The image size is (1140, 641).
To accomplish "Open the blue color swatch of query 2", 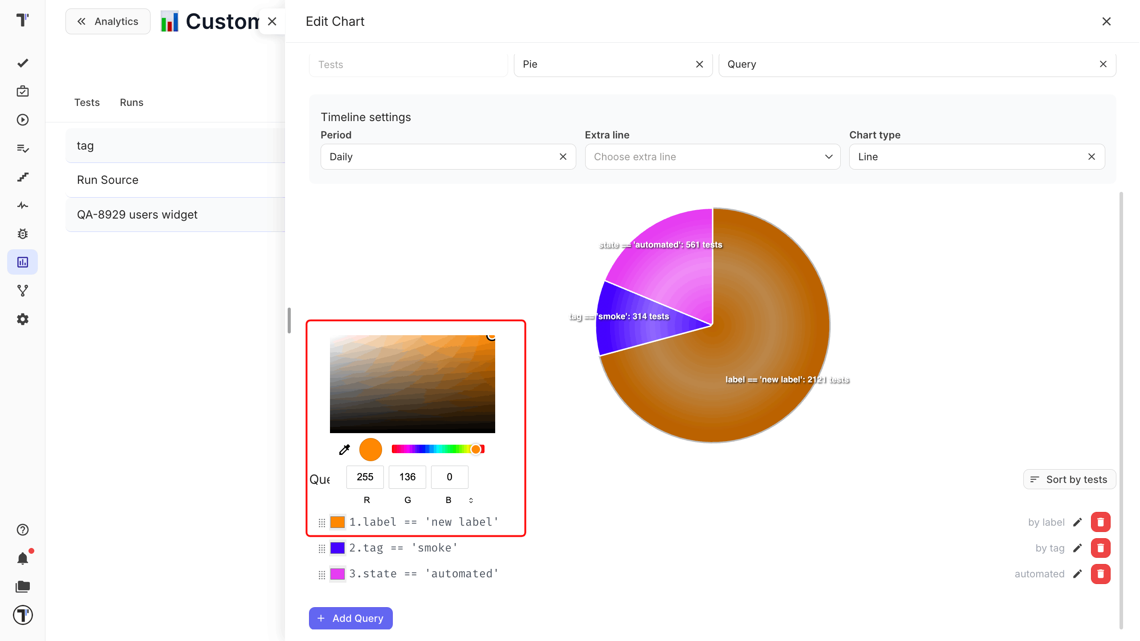I will pos(338,548).
